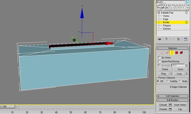Screen dimensions: 191x114
Task: Expand the Soft Selection rollout
Action: click(x=172, y=96)
